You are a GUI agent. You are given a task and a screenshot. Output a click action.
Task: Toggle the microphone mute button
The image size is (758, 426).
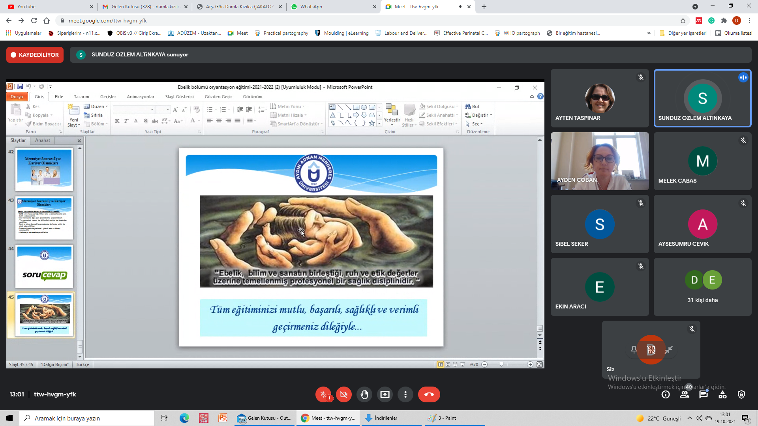323,394
